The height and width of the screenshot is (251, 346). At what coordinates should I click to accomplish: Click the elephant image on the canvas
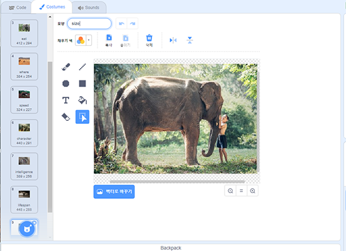pyautogui.click(x=176, y=119)
